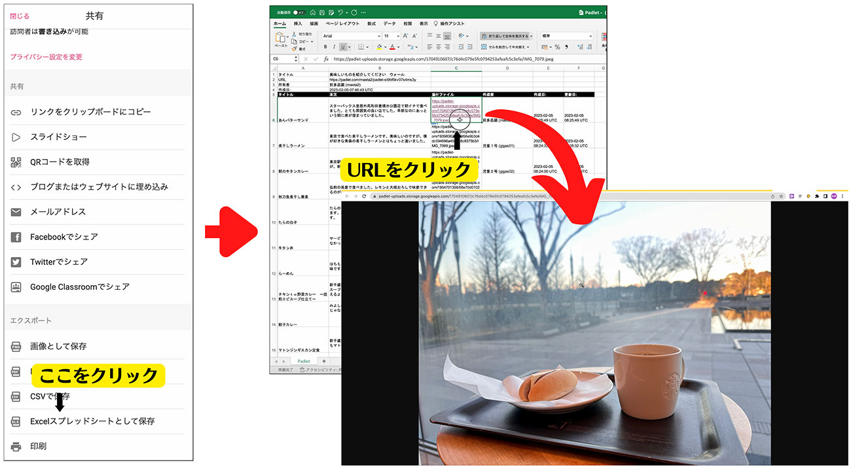This screenshot has width=851, height=469.
Task: Change the privacy settings
Action: [46, 57]
